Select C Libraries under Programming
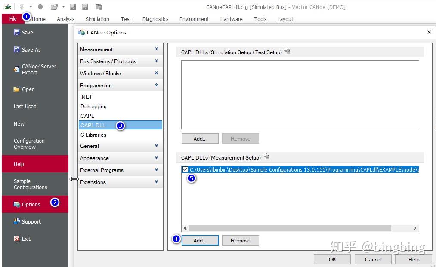 93,135
